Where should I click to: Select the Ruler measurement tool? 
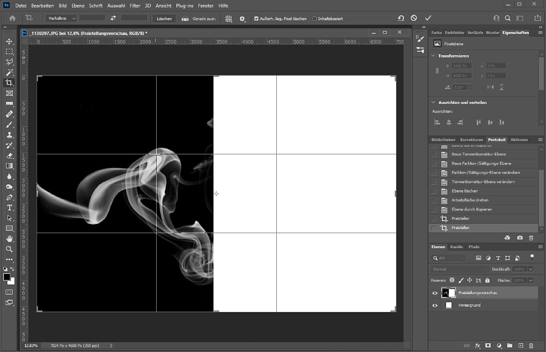point(9,103)
